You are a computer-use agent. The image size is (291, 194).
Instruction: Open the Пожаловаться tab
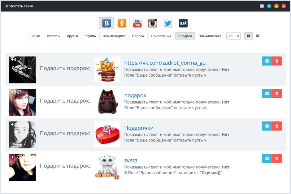210,36
